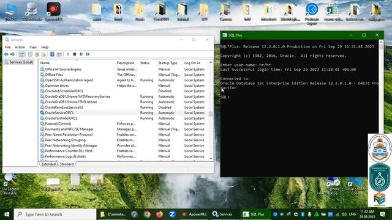Open the Action menu in Services

[20, 47]
